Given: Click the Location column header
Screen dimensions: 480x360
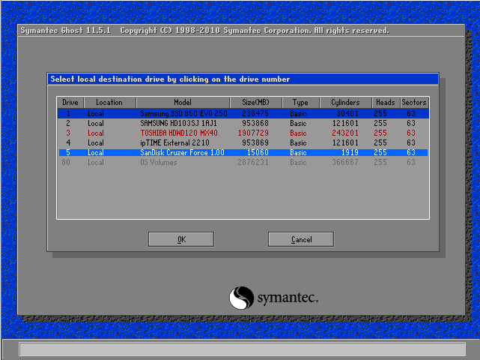Looking at the screenshot, I should coord(109,103).
